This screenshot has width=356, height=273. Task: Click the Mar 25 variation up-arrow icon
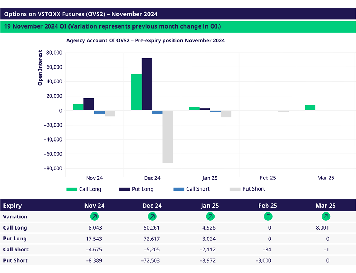(326, 217)
